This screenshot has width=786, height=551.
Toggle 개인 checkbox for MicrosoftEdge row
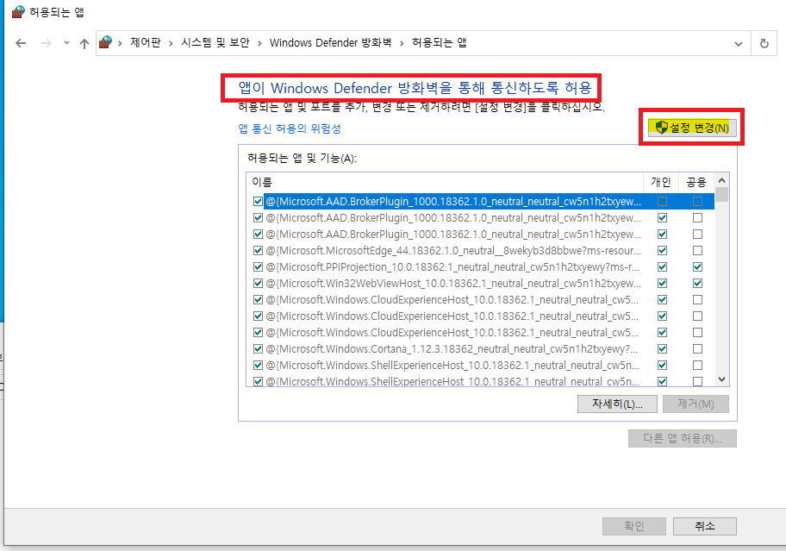tap(662, 251)
